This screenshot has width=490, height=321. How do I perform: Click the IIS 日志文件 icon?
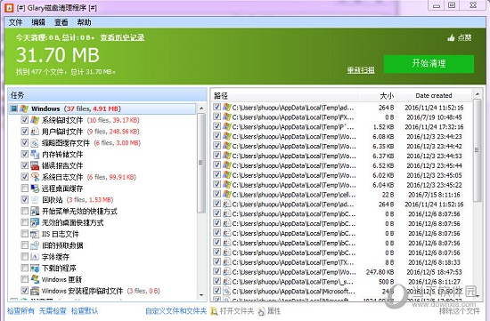[x=35, y=234]
